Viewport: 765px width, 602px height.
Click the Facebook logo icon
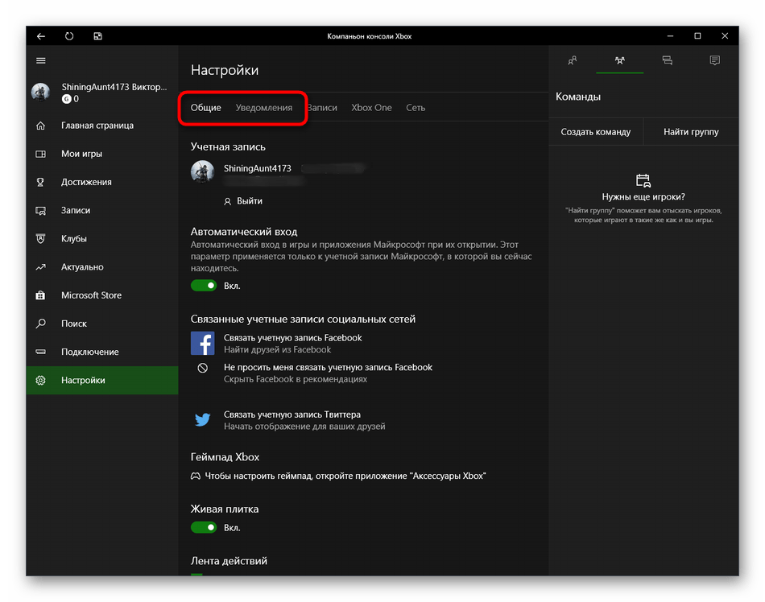202,343
